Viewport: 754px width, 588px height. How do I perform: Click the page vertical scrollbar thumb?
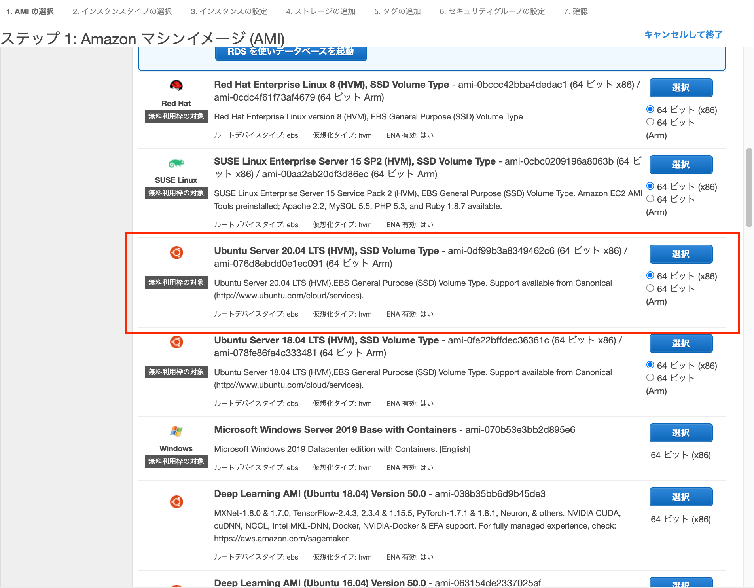coord(749,188)
